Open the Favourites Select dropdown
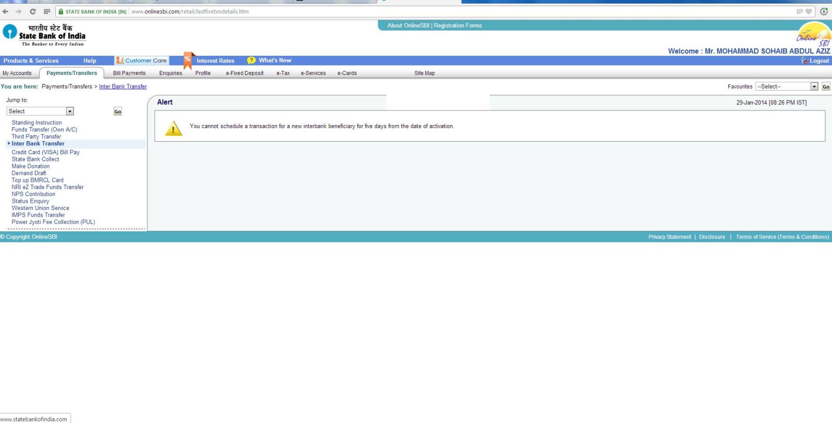The image size is (832, 423). pos(787,86)
